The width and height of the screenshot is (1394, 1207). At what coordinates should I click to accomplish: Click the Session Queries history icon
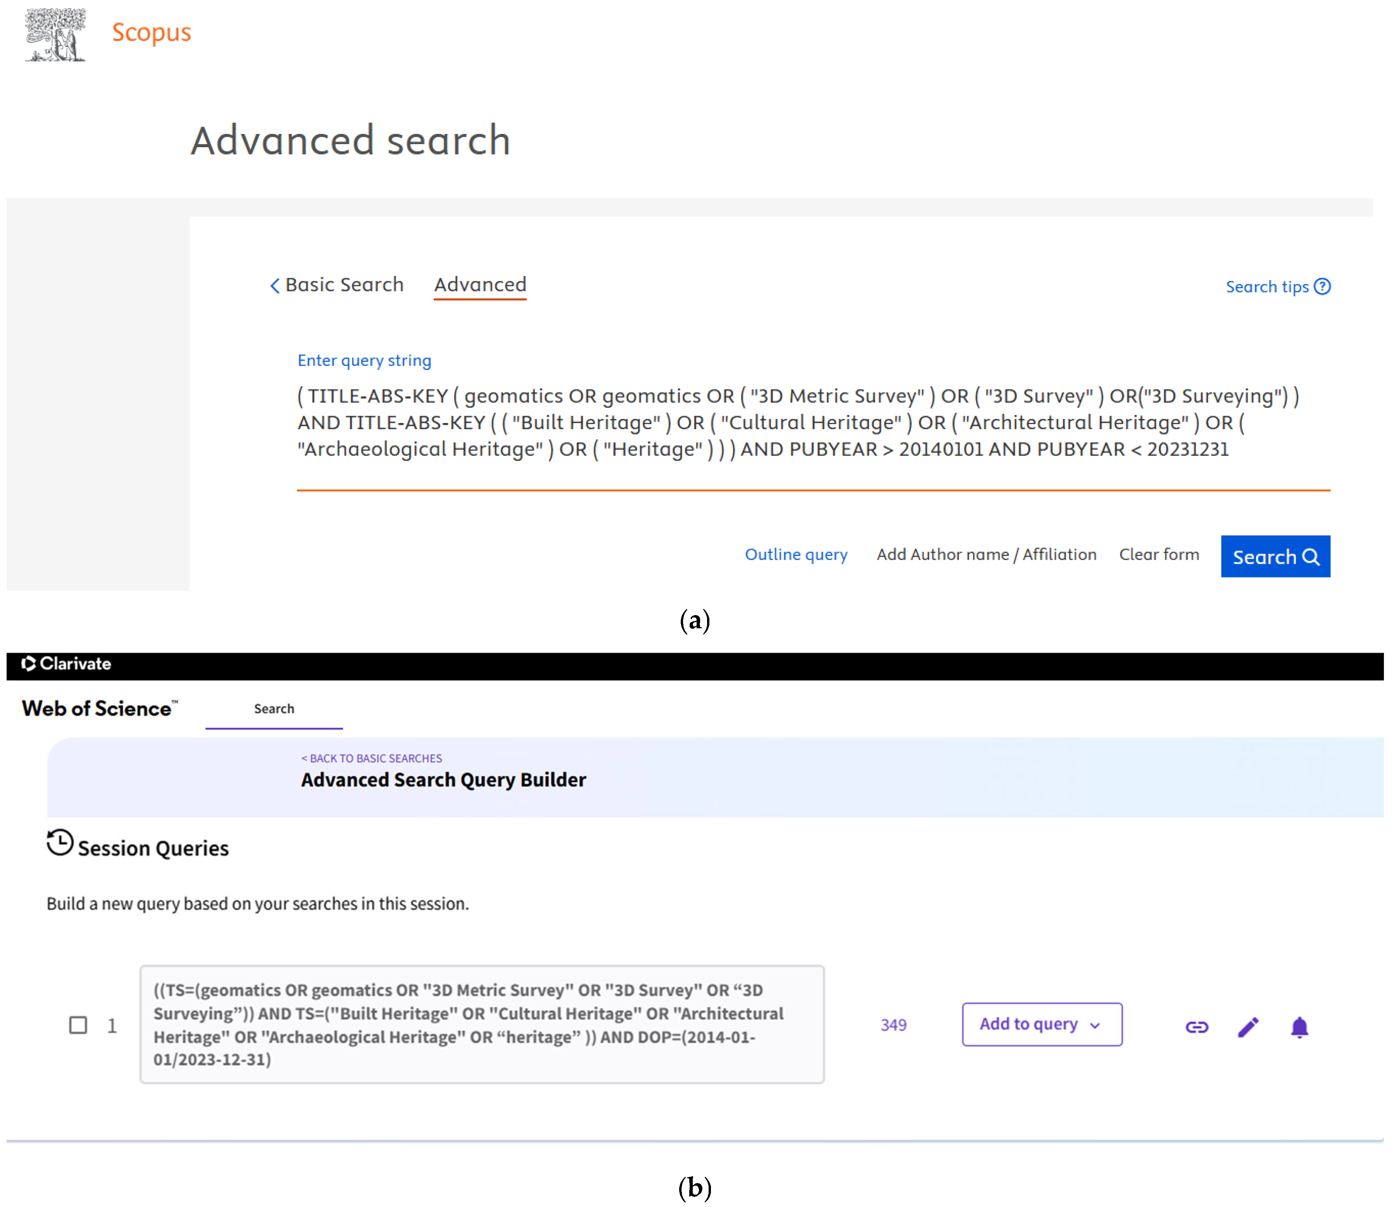[x=60, y=842]
